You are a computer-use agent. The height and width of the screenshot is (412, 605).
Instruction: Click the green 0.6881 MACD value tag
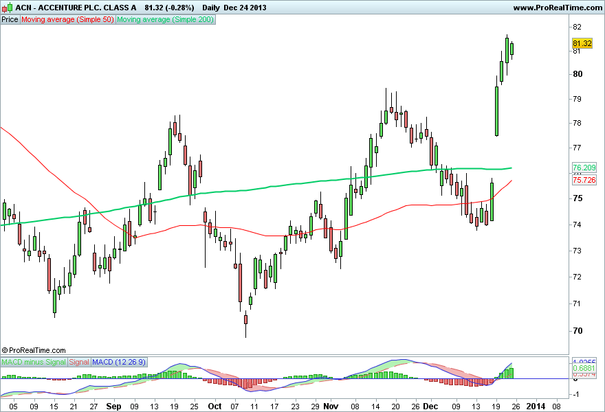(x=584, y=369)
